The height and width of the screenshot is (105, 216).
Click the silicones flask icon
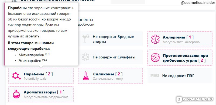coord(86,76)
